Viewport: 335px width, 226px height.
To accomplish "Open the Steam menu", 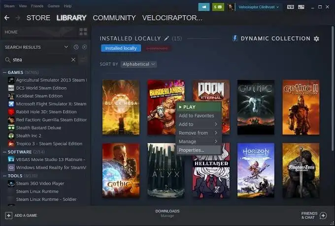I will pyautogui.click(x=9, y=6).
